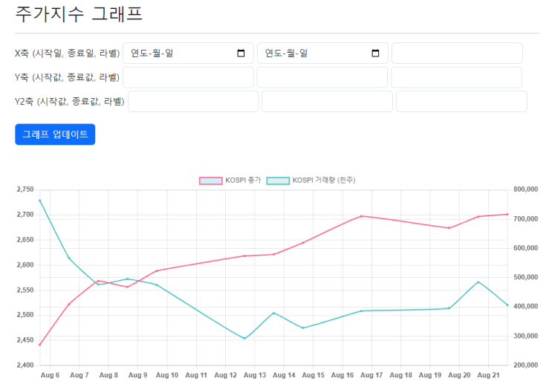Focus the X-axis label input
Viewport: 552px width, 387px height.
[457, 53]
